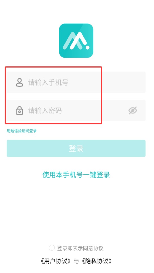This screenshot has width=154, height=273.
Task: Open 用短信验证码登录 SMS code login
Action: 22,131
